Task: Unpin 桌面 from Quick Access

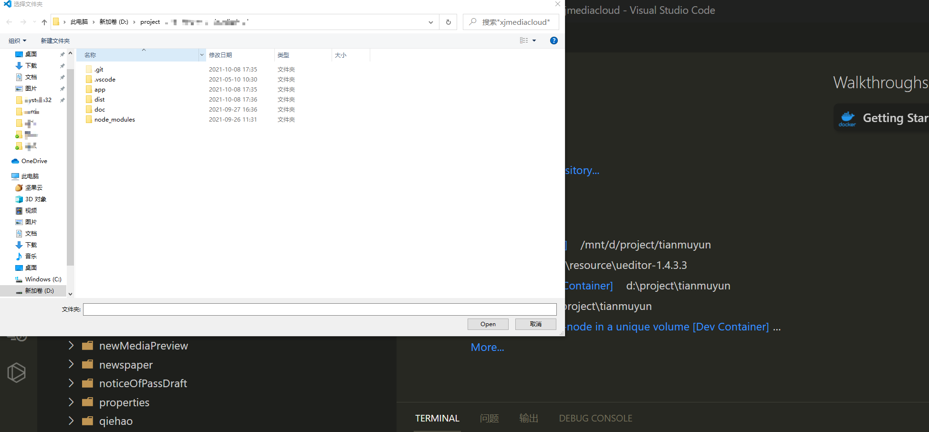Action: [x=62, y=54]
